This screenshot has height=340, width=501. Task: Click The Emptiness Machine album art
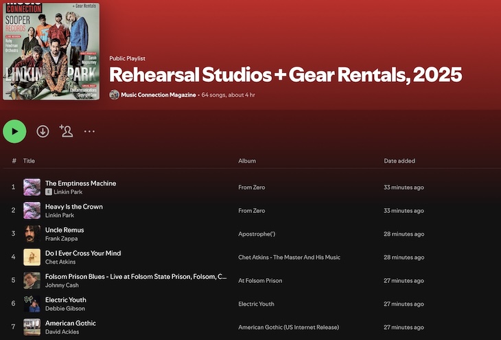click(32, 187)
